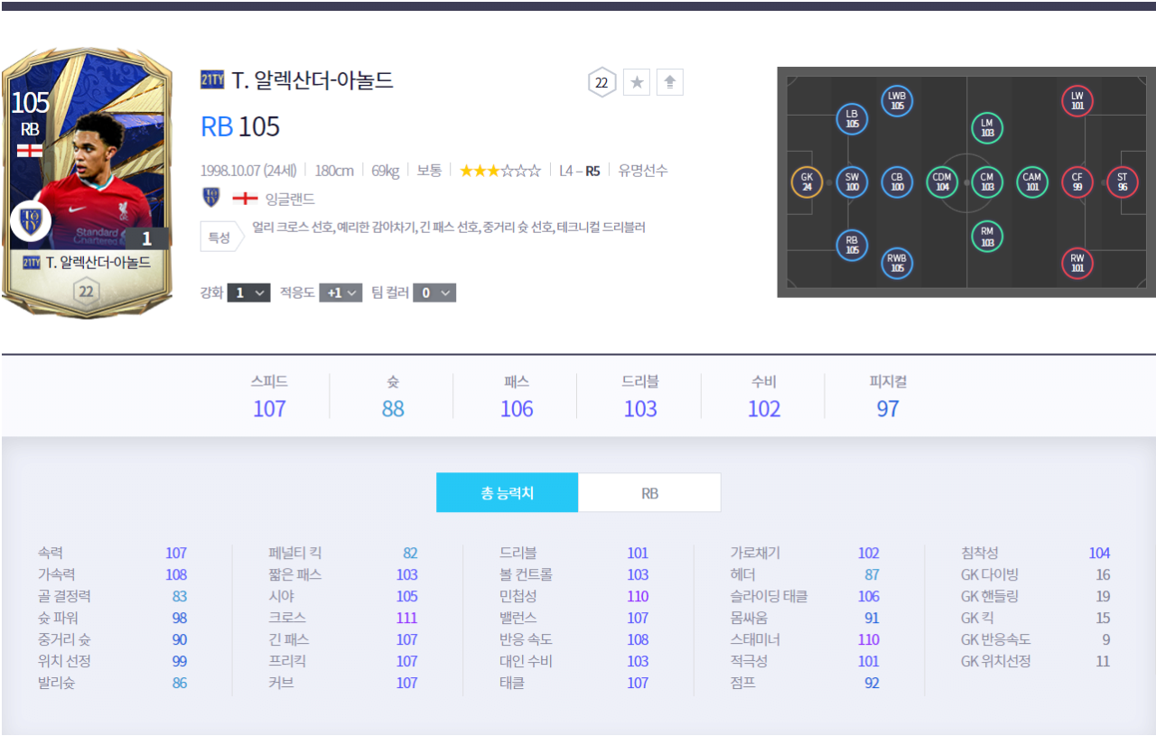Click the 21TY season badge beside player name
Viewport: 1156px width, 736px height.
click(x=212, y=81)
